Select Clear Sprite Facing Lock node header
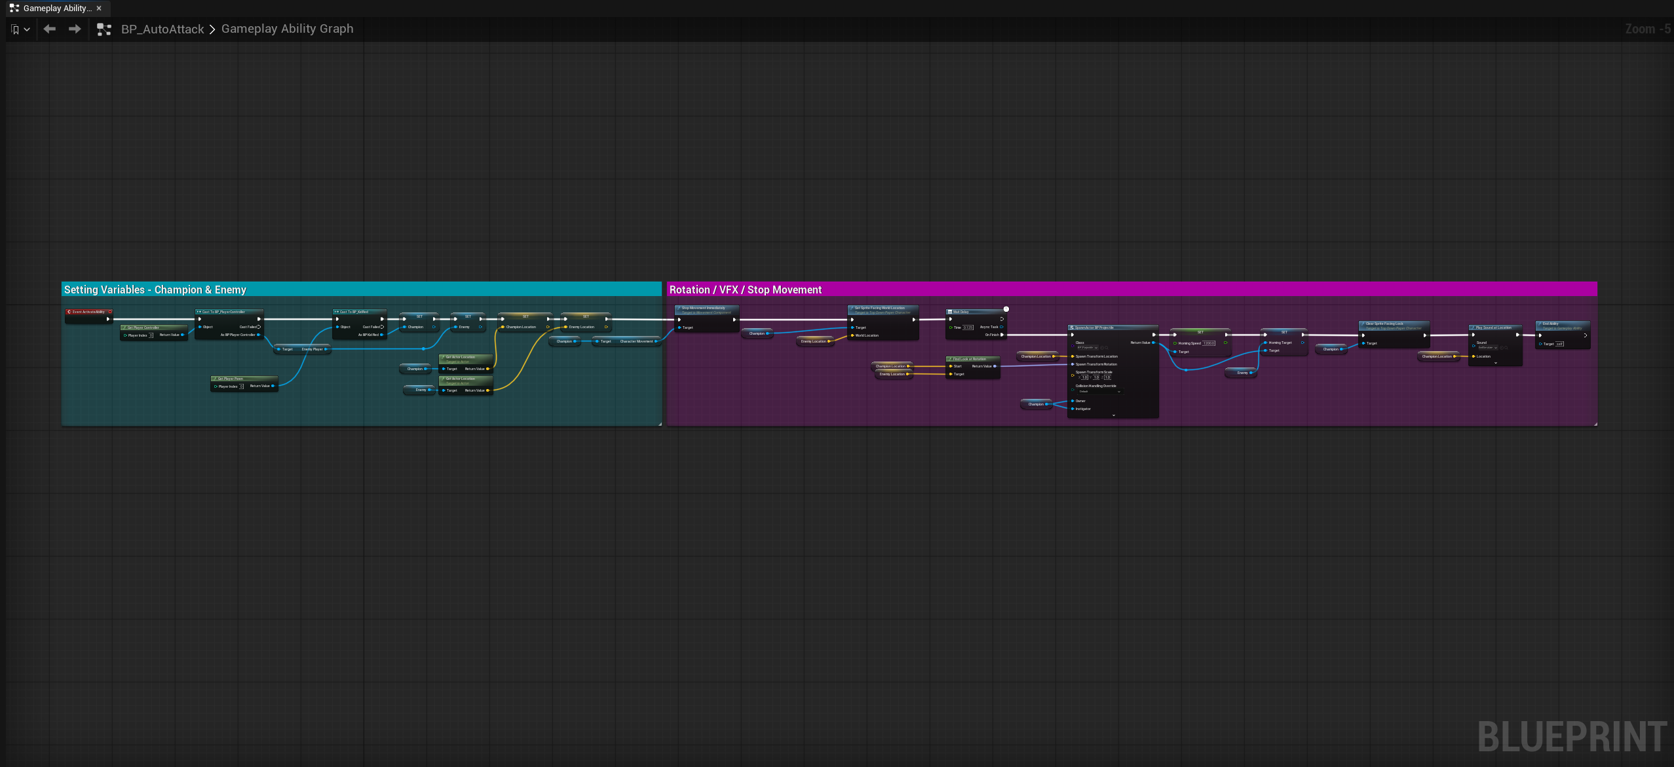The image size is (1674, 767). 1394,326
